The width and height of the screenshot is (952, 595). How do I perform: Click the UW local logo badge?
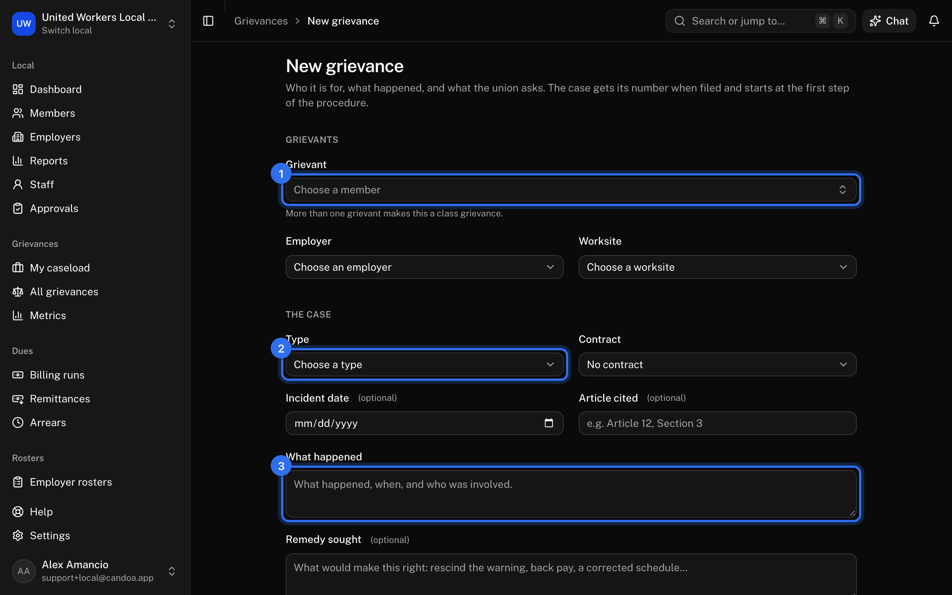pyautogui.click(x=23, y=23)
